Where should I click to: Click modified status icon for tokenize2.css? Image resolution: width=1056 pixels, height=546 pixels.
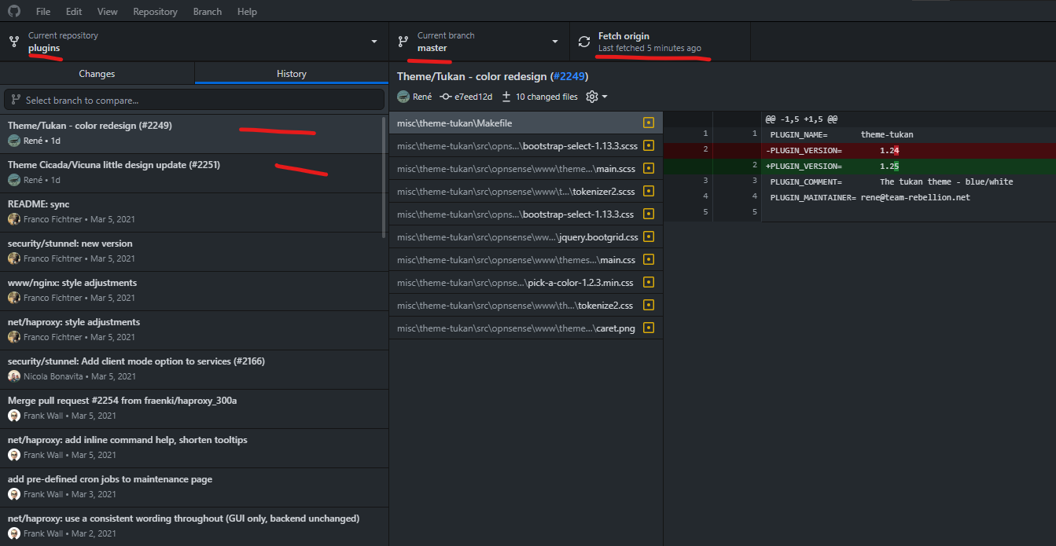649,305
